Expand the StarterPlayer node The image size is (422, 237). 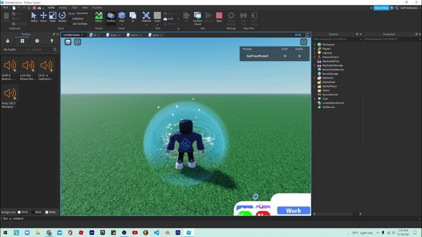315,86
